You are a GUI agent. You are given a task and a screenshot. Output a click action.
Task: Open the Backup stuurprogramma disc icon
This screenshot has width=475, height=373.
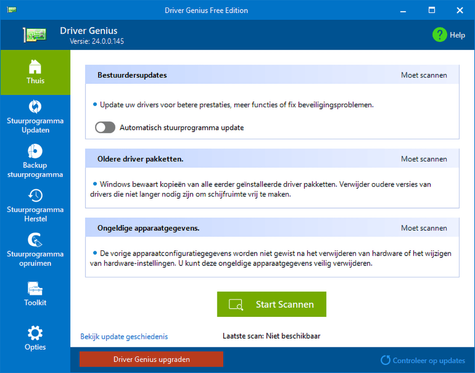(35, 151)
